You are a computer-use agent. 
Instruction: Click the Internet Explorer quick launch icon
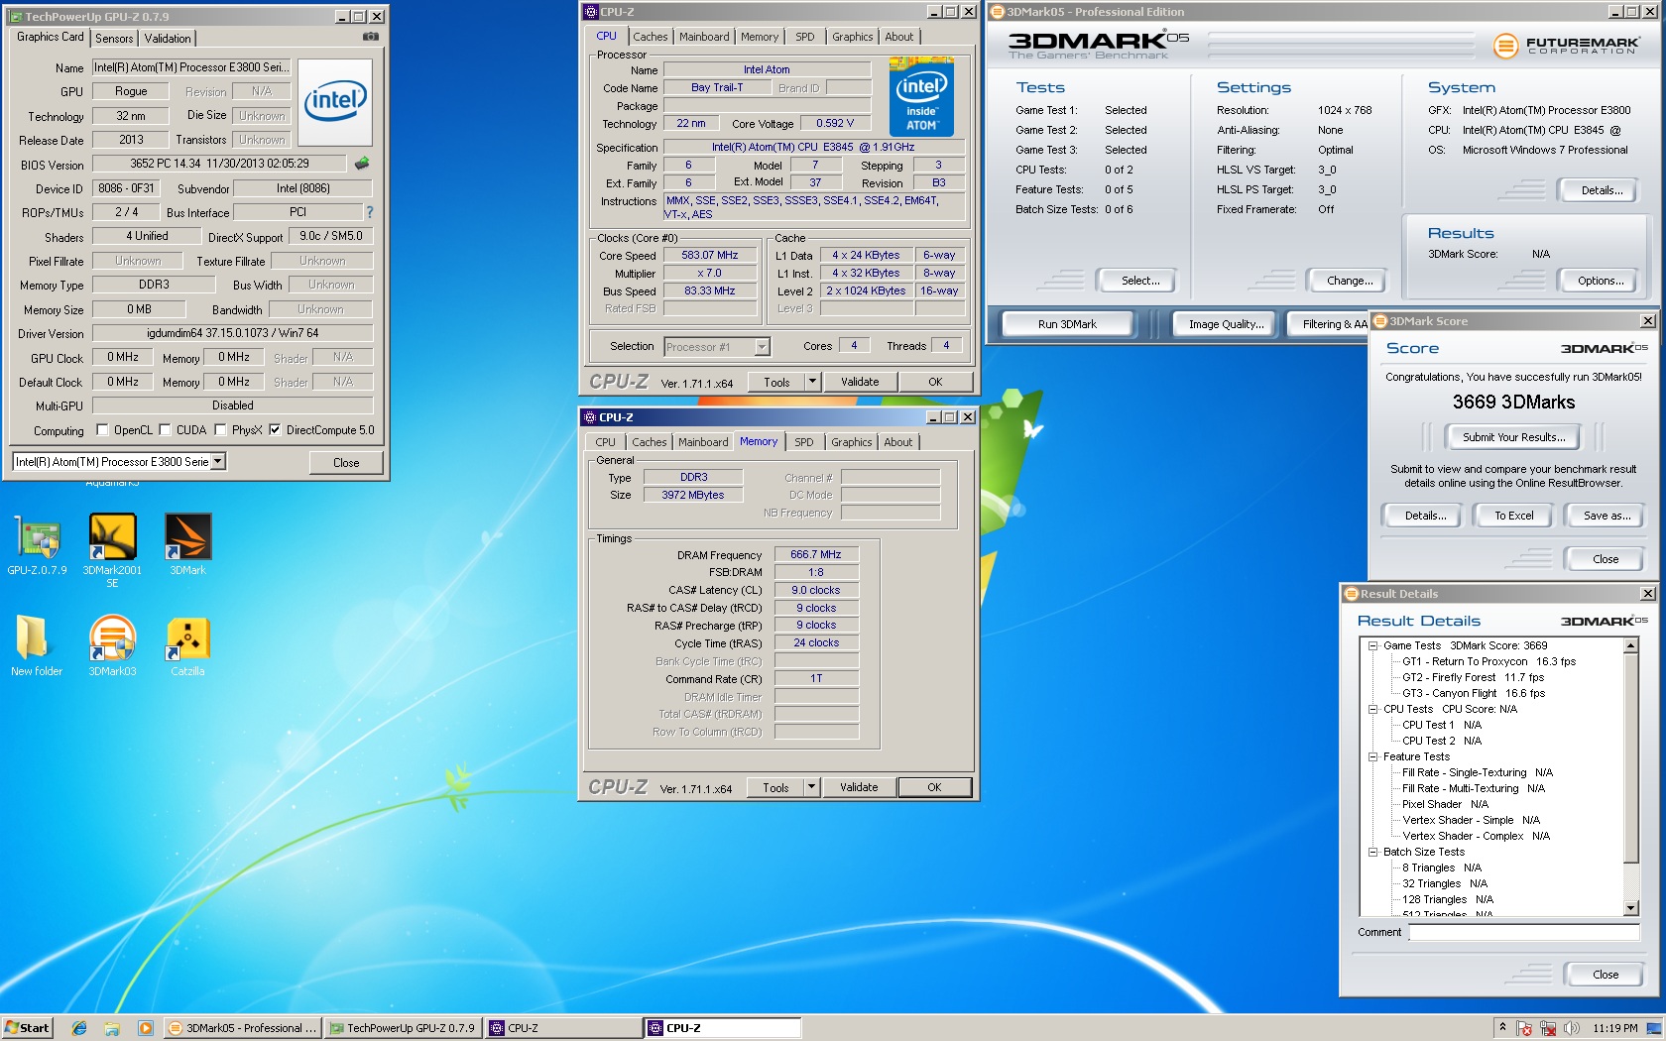coord(79,1028)
